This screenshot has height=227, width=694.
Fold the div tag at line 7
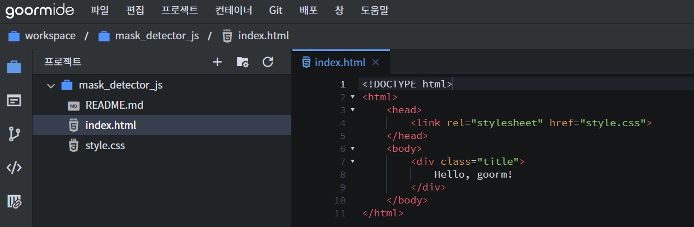352,161
